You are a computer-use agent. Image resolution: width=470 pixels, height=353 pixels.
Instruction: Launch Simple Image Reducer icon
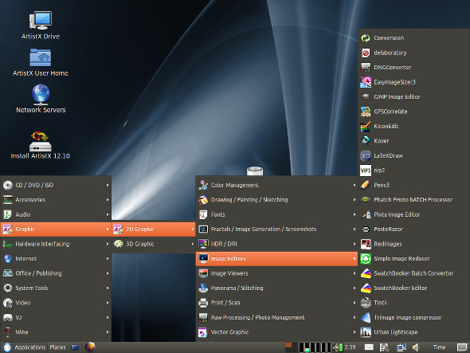pos(366,258)
